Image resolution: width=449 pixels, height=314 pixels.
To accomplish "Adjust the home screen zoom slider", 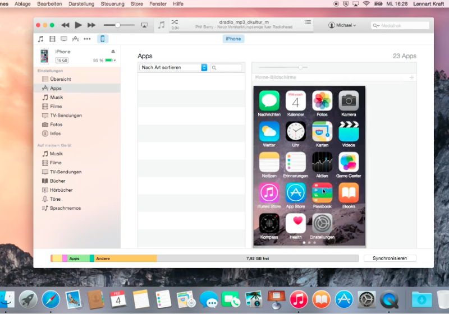I will 300,67.
